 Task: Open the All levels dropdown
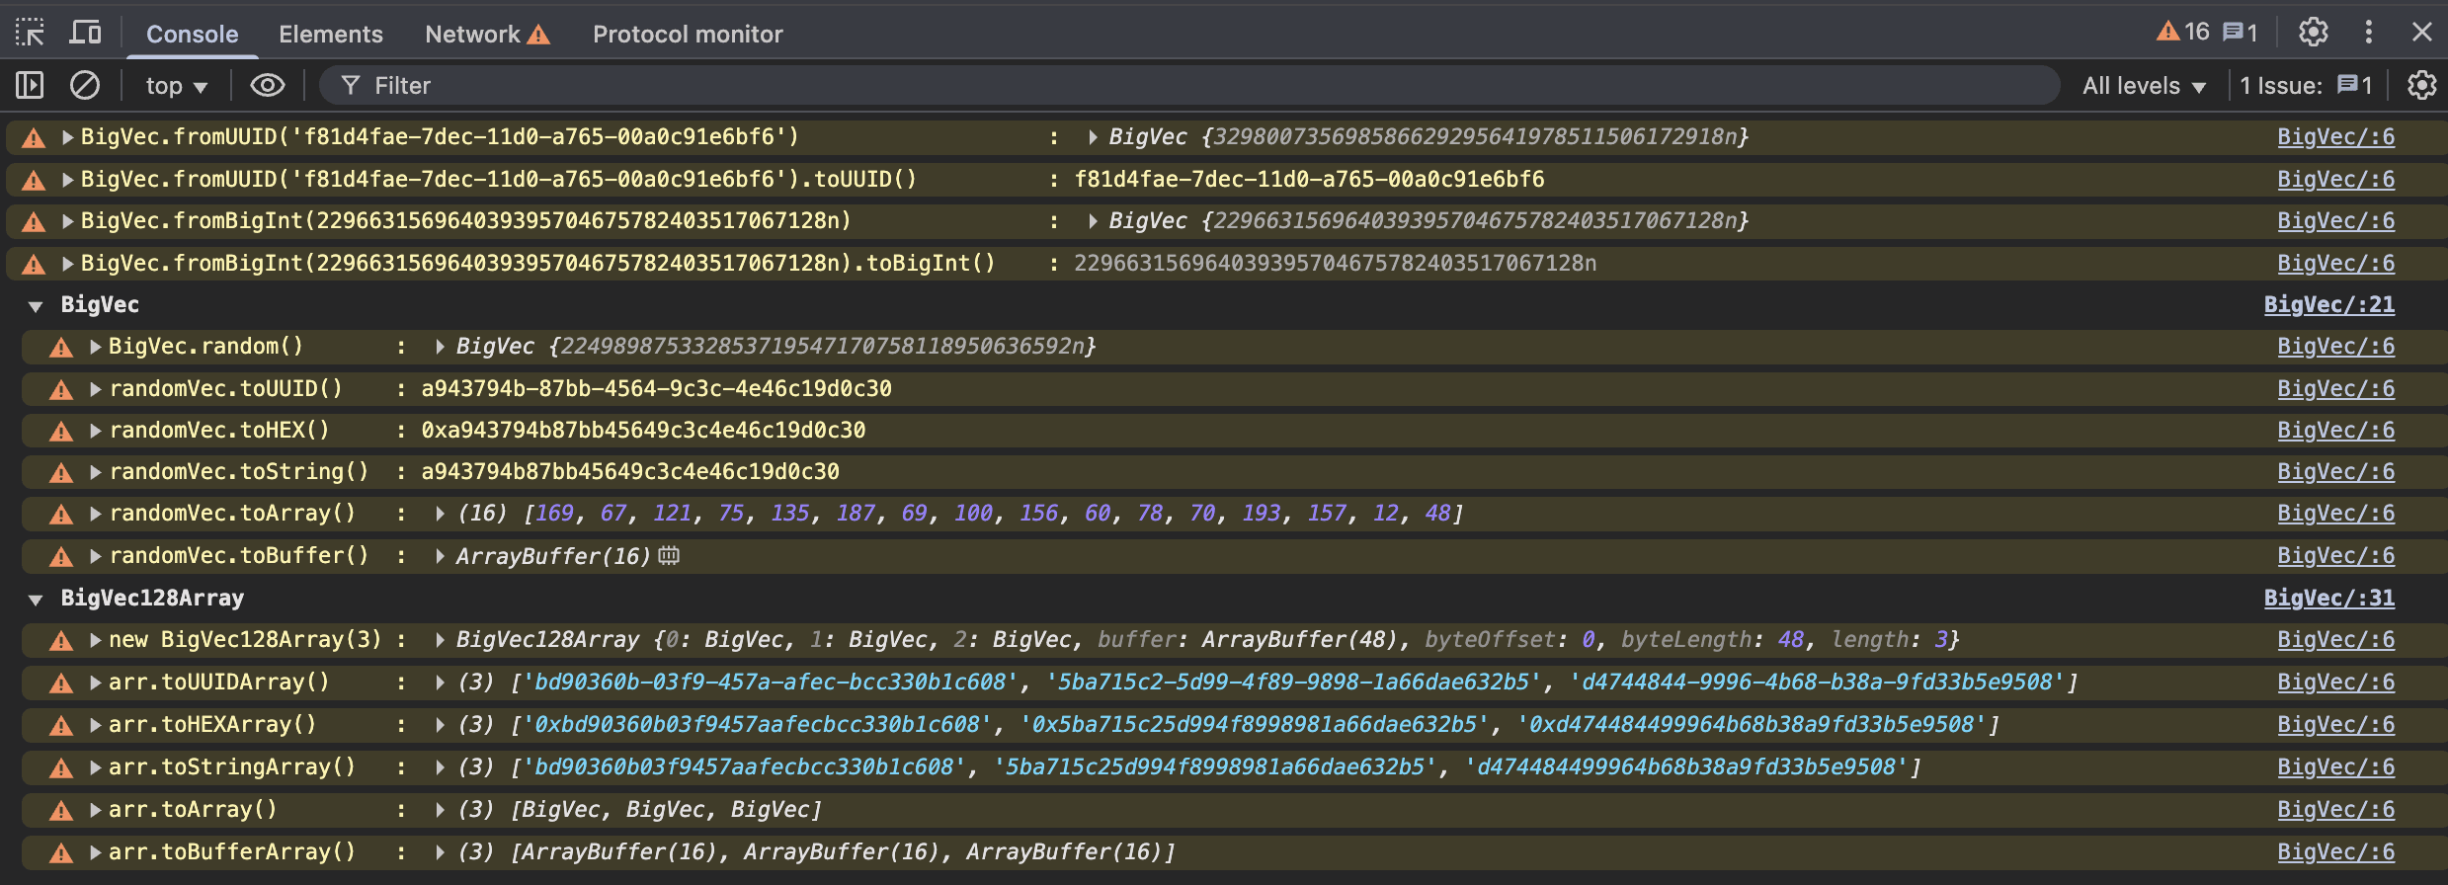pyautogui.click(x=2144, y=86)
